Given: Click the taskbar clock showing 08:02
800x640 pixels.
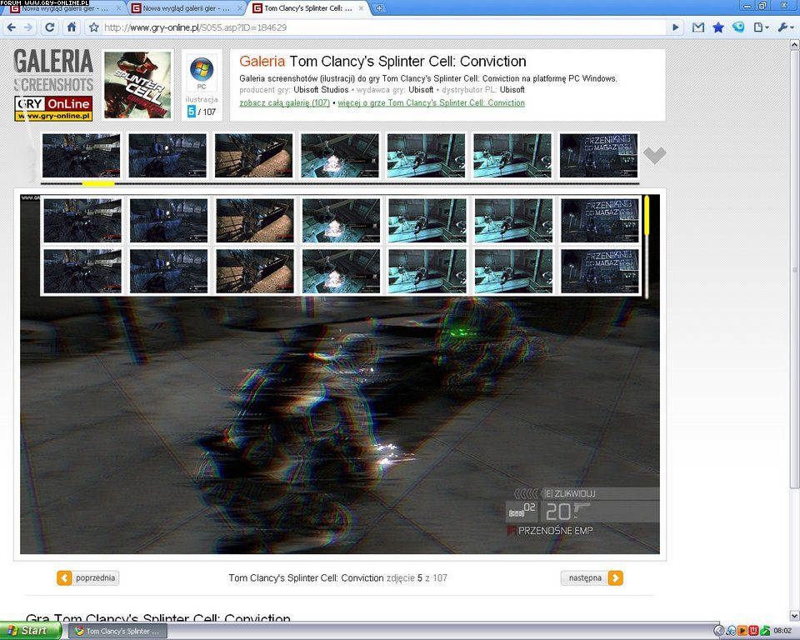Looking at the screenshot, I should [x=782, y=631].
